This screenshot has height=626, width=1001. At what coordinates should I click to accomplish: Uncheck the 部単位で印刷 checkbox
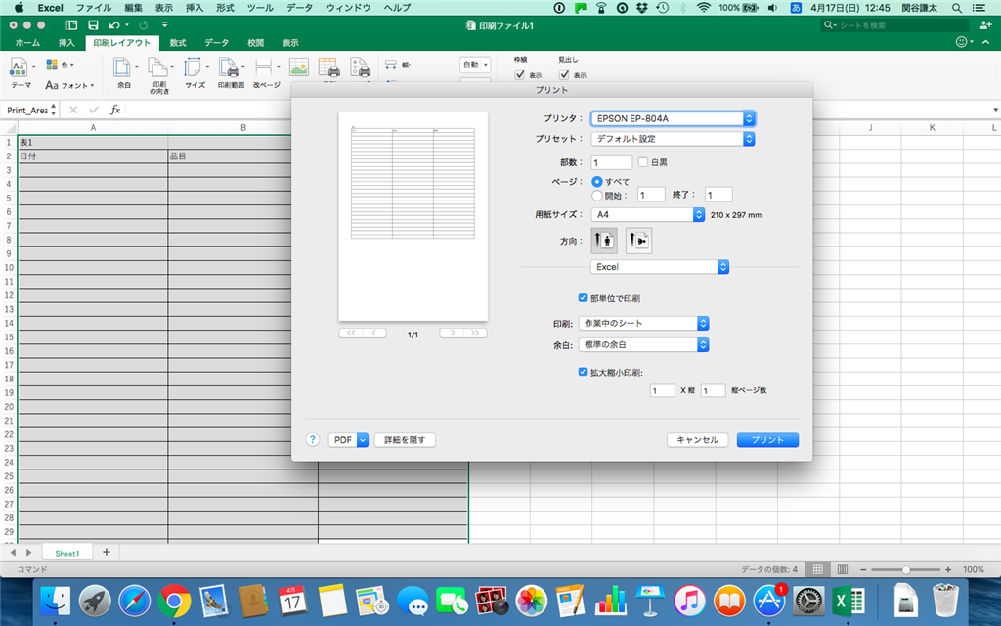click(x=583, y=297)
